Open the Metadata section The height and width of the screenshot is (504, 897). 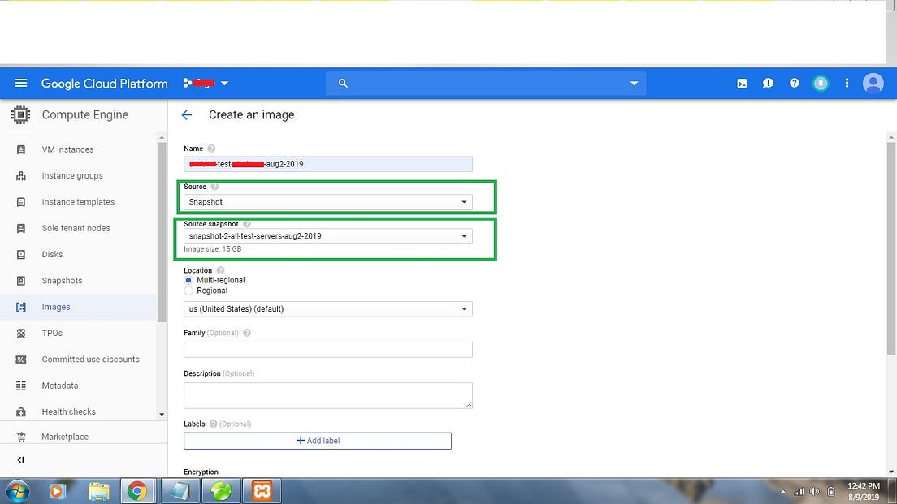pos(59,386)
